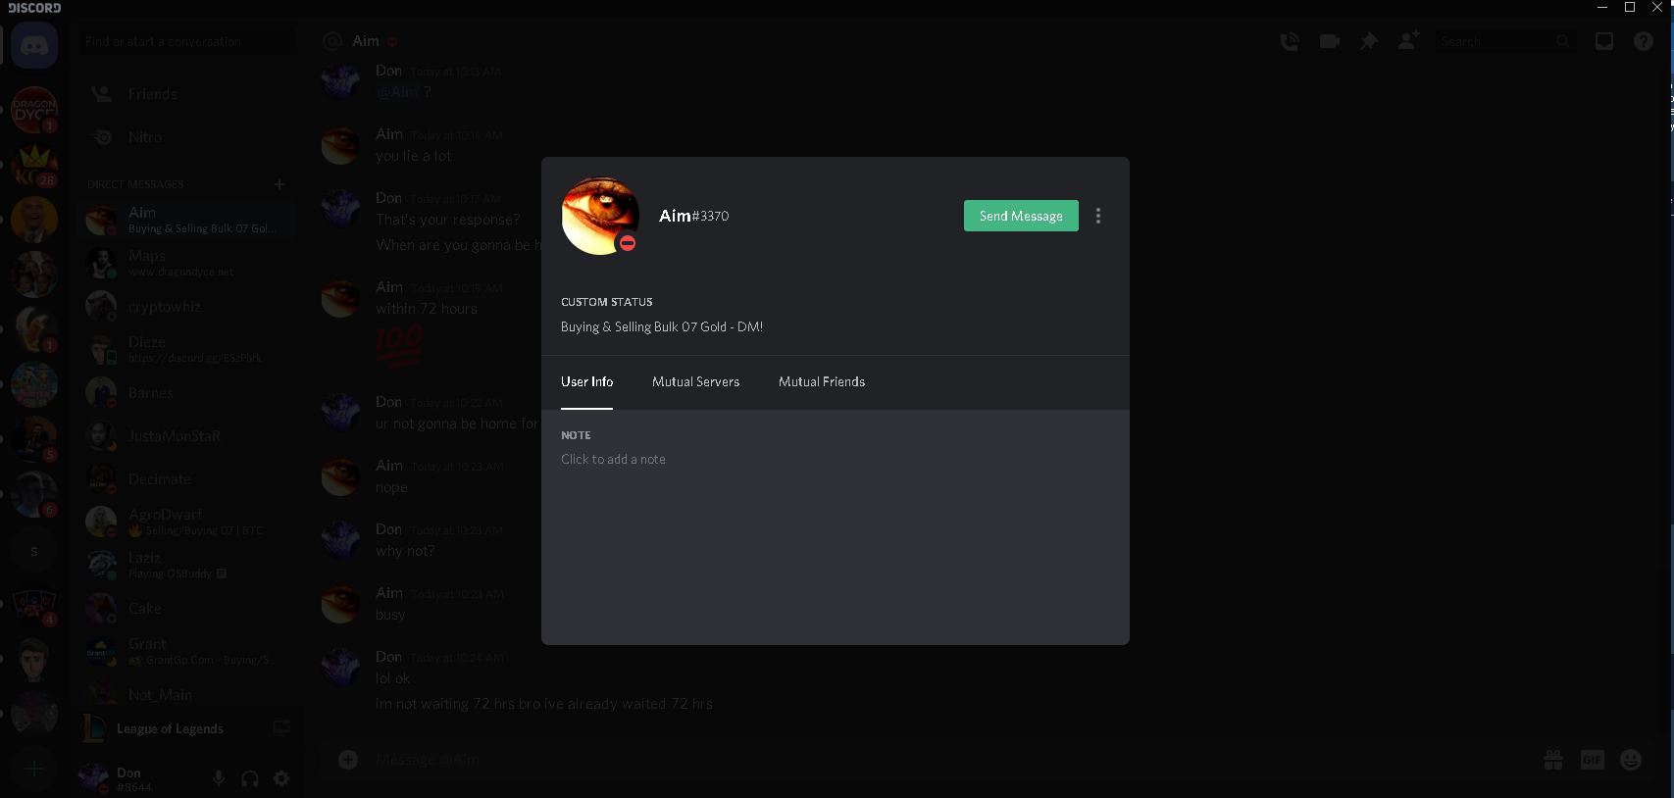Click League of Legends activity stream icon
The width and height of the screenshot is (1674, 798).
coord(281,728)
